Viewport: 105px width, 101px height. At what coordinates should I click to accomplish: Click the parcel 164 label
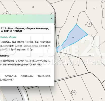[x=90, y=55]
